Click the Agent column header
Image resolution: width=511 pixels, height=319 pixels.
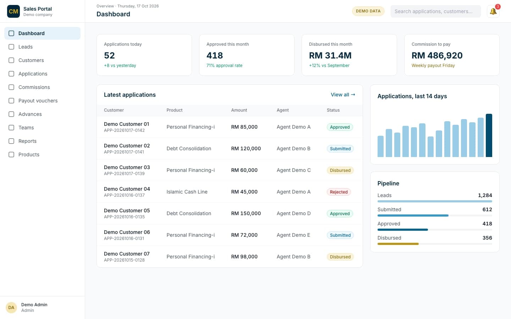(x=283, y=110)
